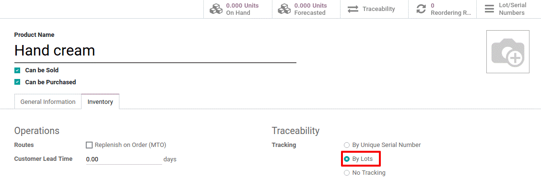Viewport: 541px width, 180px height.
Task: Upload product image via camera icon
Action: (507, 52)
